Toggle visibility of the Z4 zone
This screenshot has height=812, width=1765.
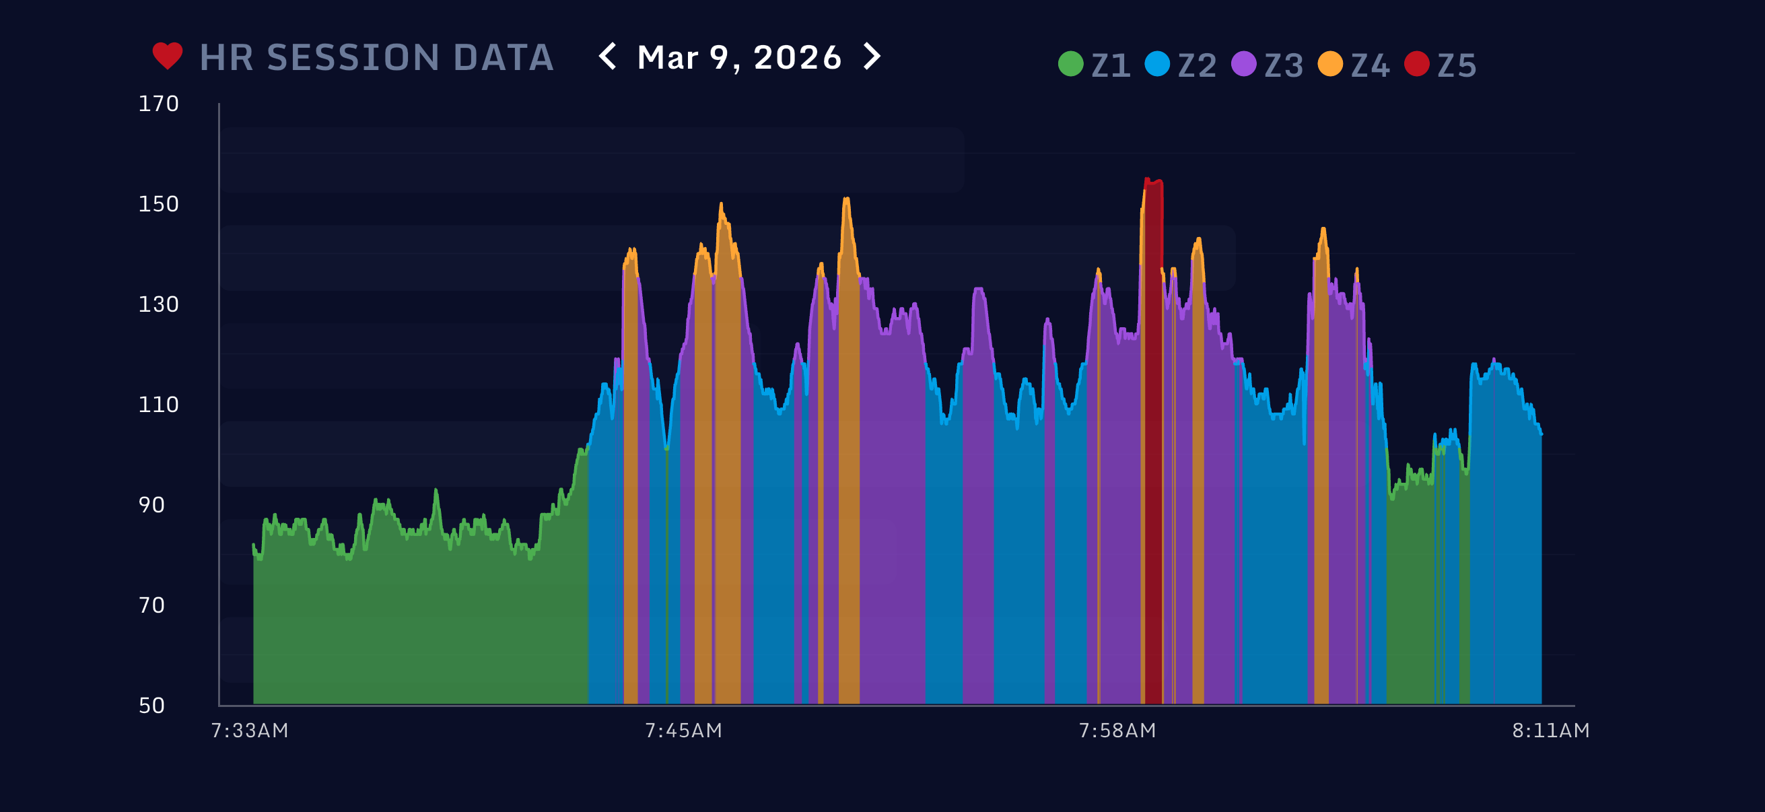tap(1331, 64)
